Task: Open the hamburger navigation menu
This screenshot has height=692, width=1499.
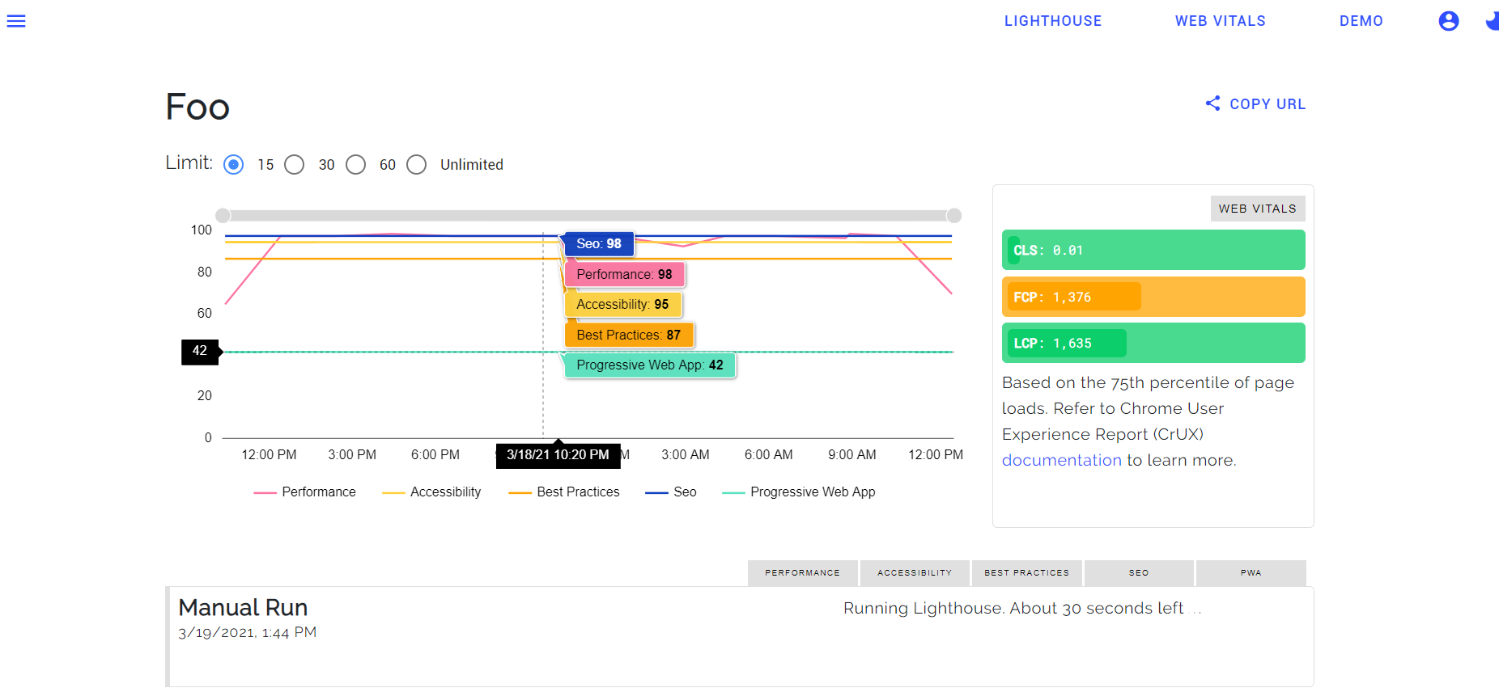Action: (x=16, y=21)
